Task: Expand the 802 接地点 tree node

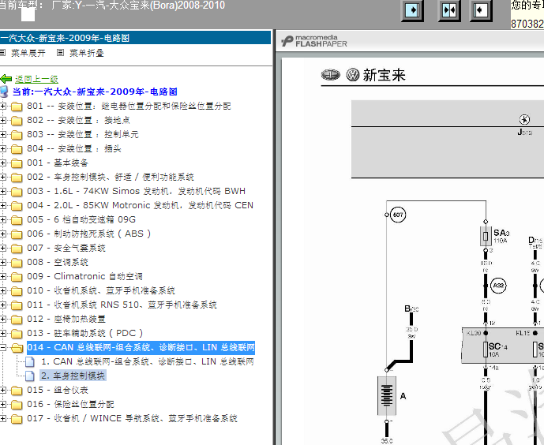Action: pos(3,120)
